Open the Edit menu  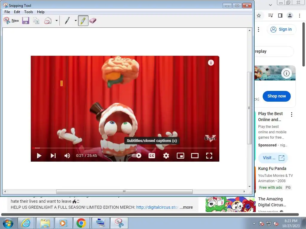pos(17,12)
